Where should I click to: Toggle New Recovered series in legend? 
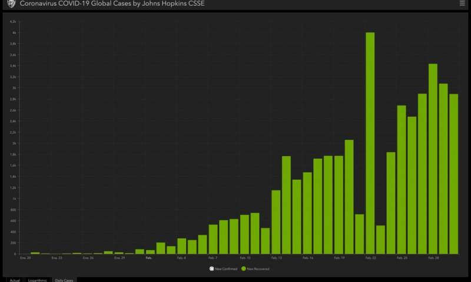point(255,269)
